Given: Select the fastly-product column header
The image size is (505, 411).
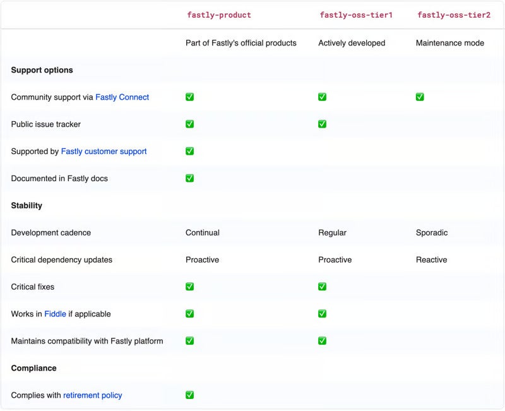Looking at the screenshot, I should pyautogui.click(x=219, y=15).
